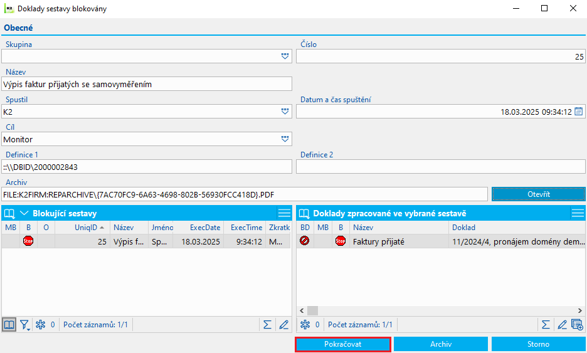This screenshot has width=587, height=353.
Task: Click BD column header in right table
Action: pyautogui.click(x=305, y=227)
